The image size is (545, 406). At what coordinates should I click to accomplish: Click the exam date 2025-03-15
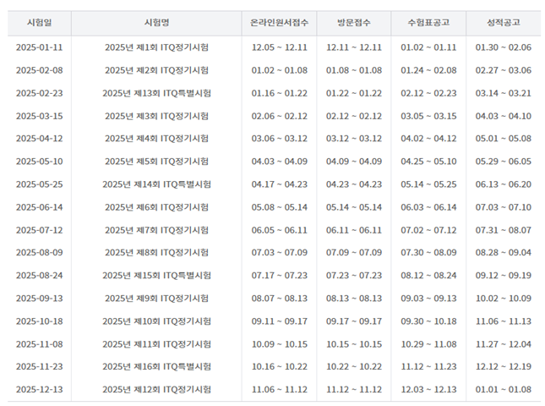39,116
